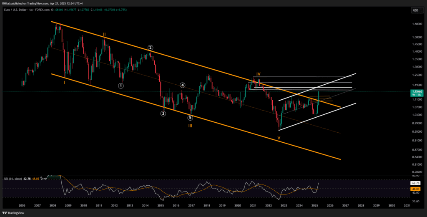Click 2025 on the time axis
The width and height of the screenshot is (427, 217).
(314, 206)
